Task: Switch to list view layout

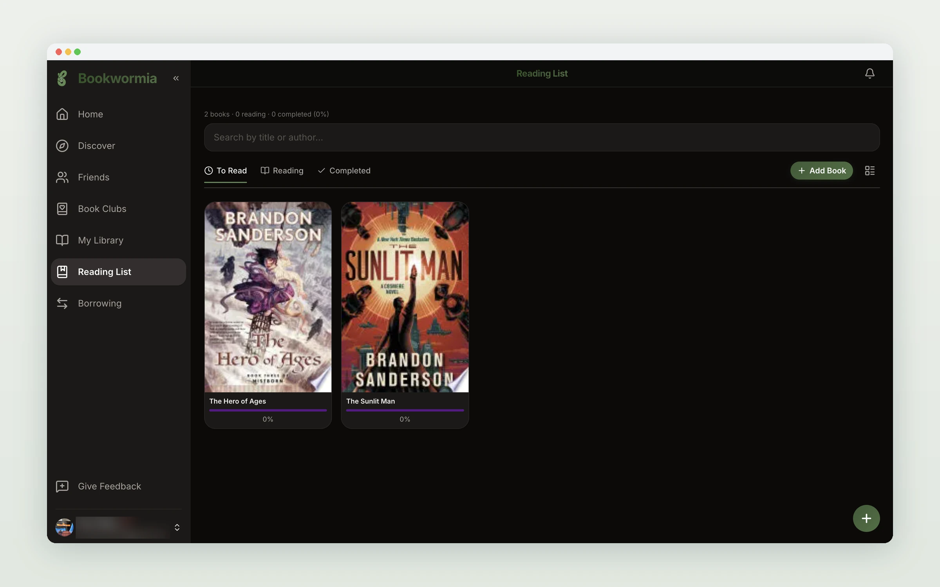Action: click(x=869, y=171)
